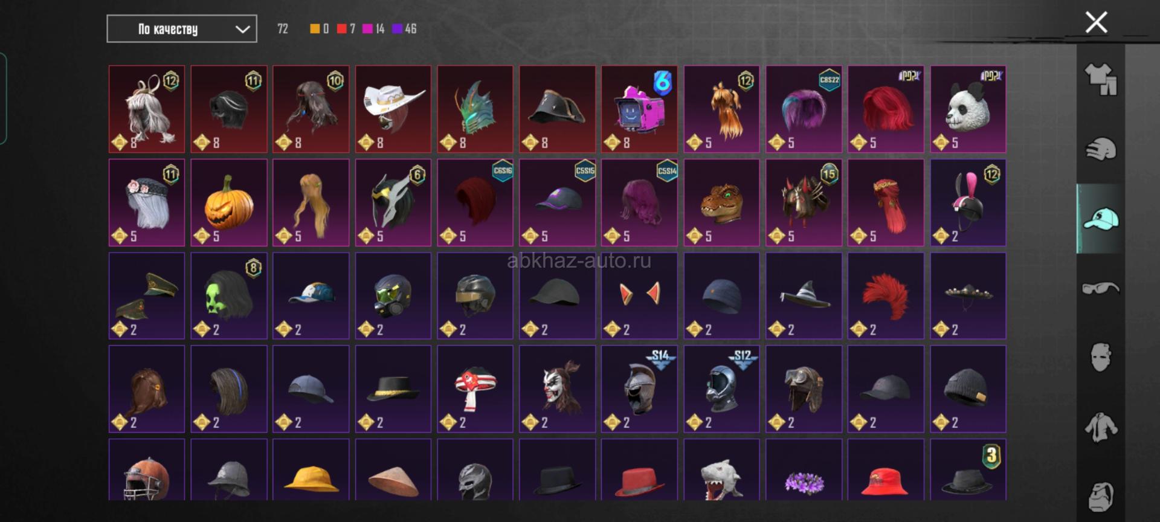Select the jack-o-lantern pumpkin head item
Screen dimensions: 1160x522
click(x=229, y=202)
